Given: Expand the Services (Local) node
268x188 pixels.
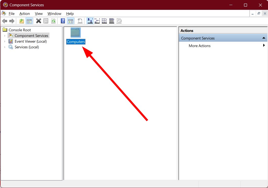Looking at the screenshot, I should click(x=5, y=47).
